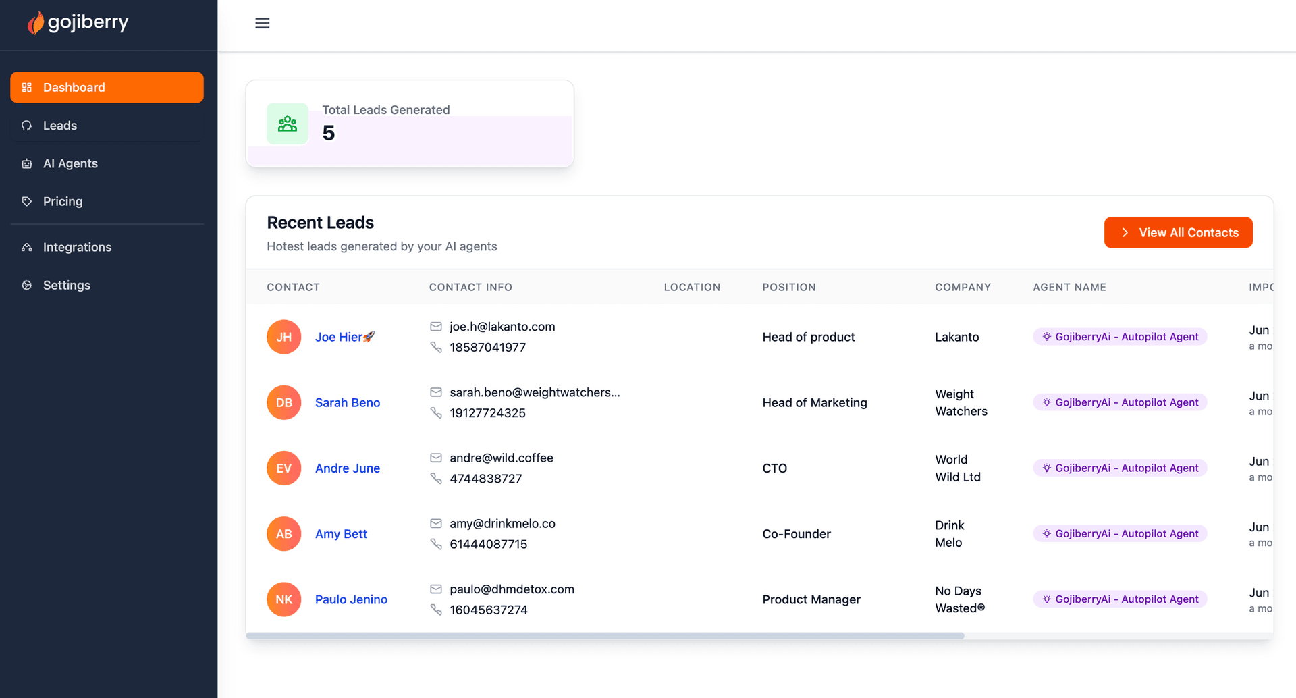Click the Head of Marketing position cell
The height and width of the screenshot is (698, 1296).
coord(815,402)
